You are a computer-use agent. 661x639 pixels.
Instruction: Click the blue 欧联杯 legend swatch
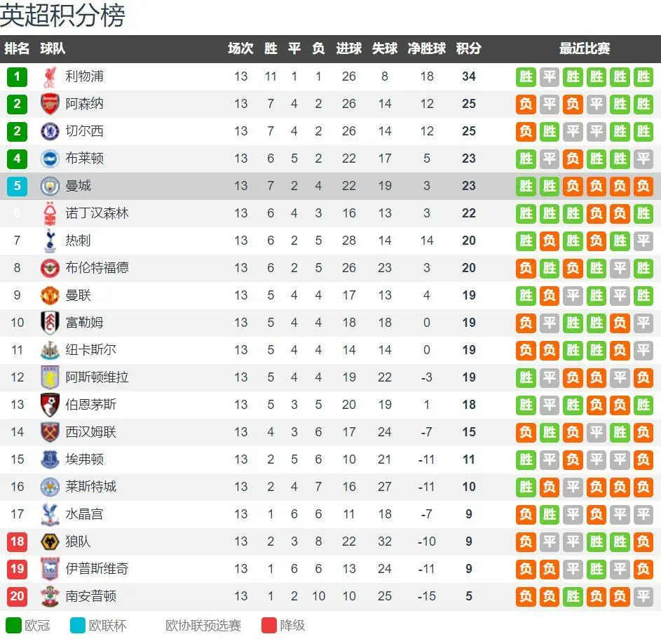(78, 625)
